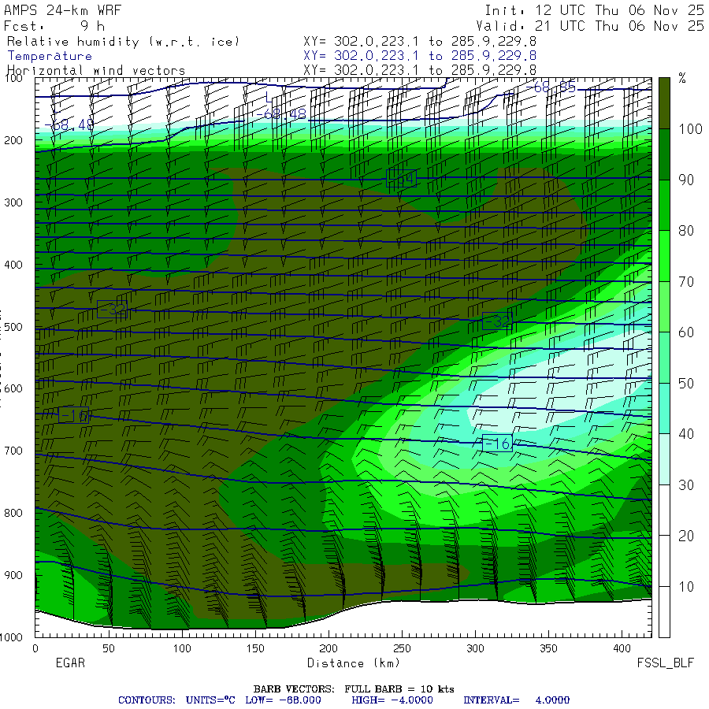Click the "LOW= -68.000" value
Viewport: 709px width, 709px height.
pyautogui.click(x=283, y=700)
